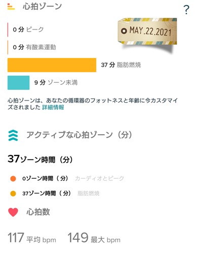Viewport: 198px width, 254px height.
Task: Tap the 心拍ゾーン section title
Action: [43, 7]
